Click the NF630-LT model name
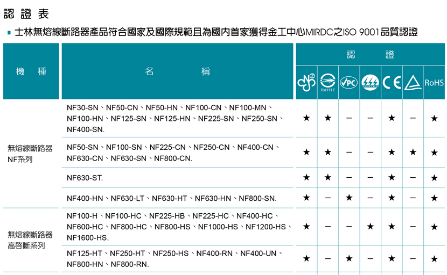447x275 pixels. pyautogui.click(x=128, y=198)
